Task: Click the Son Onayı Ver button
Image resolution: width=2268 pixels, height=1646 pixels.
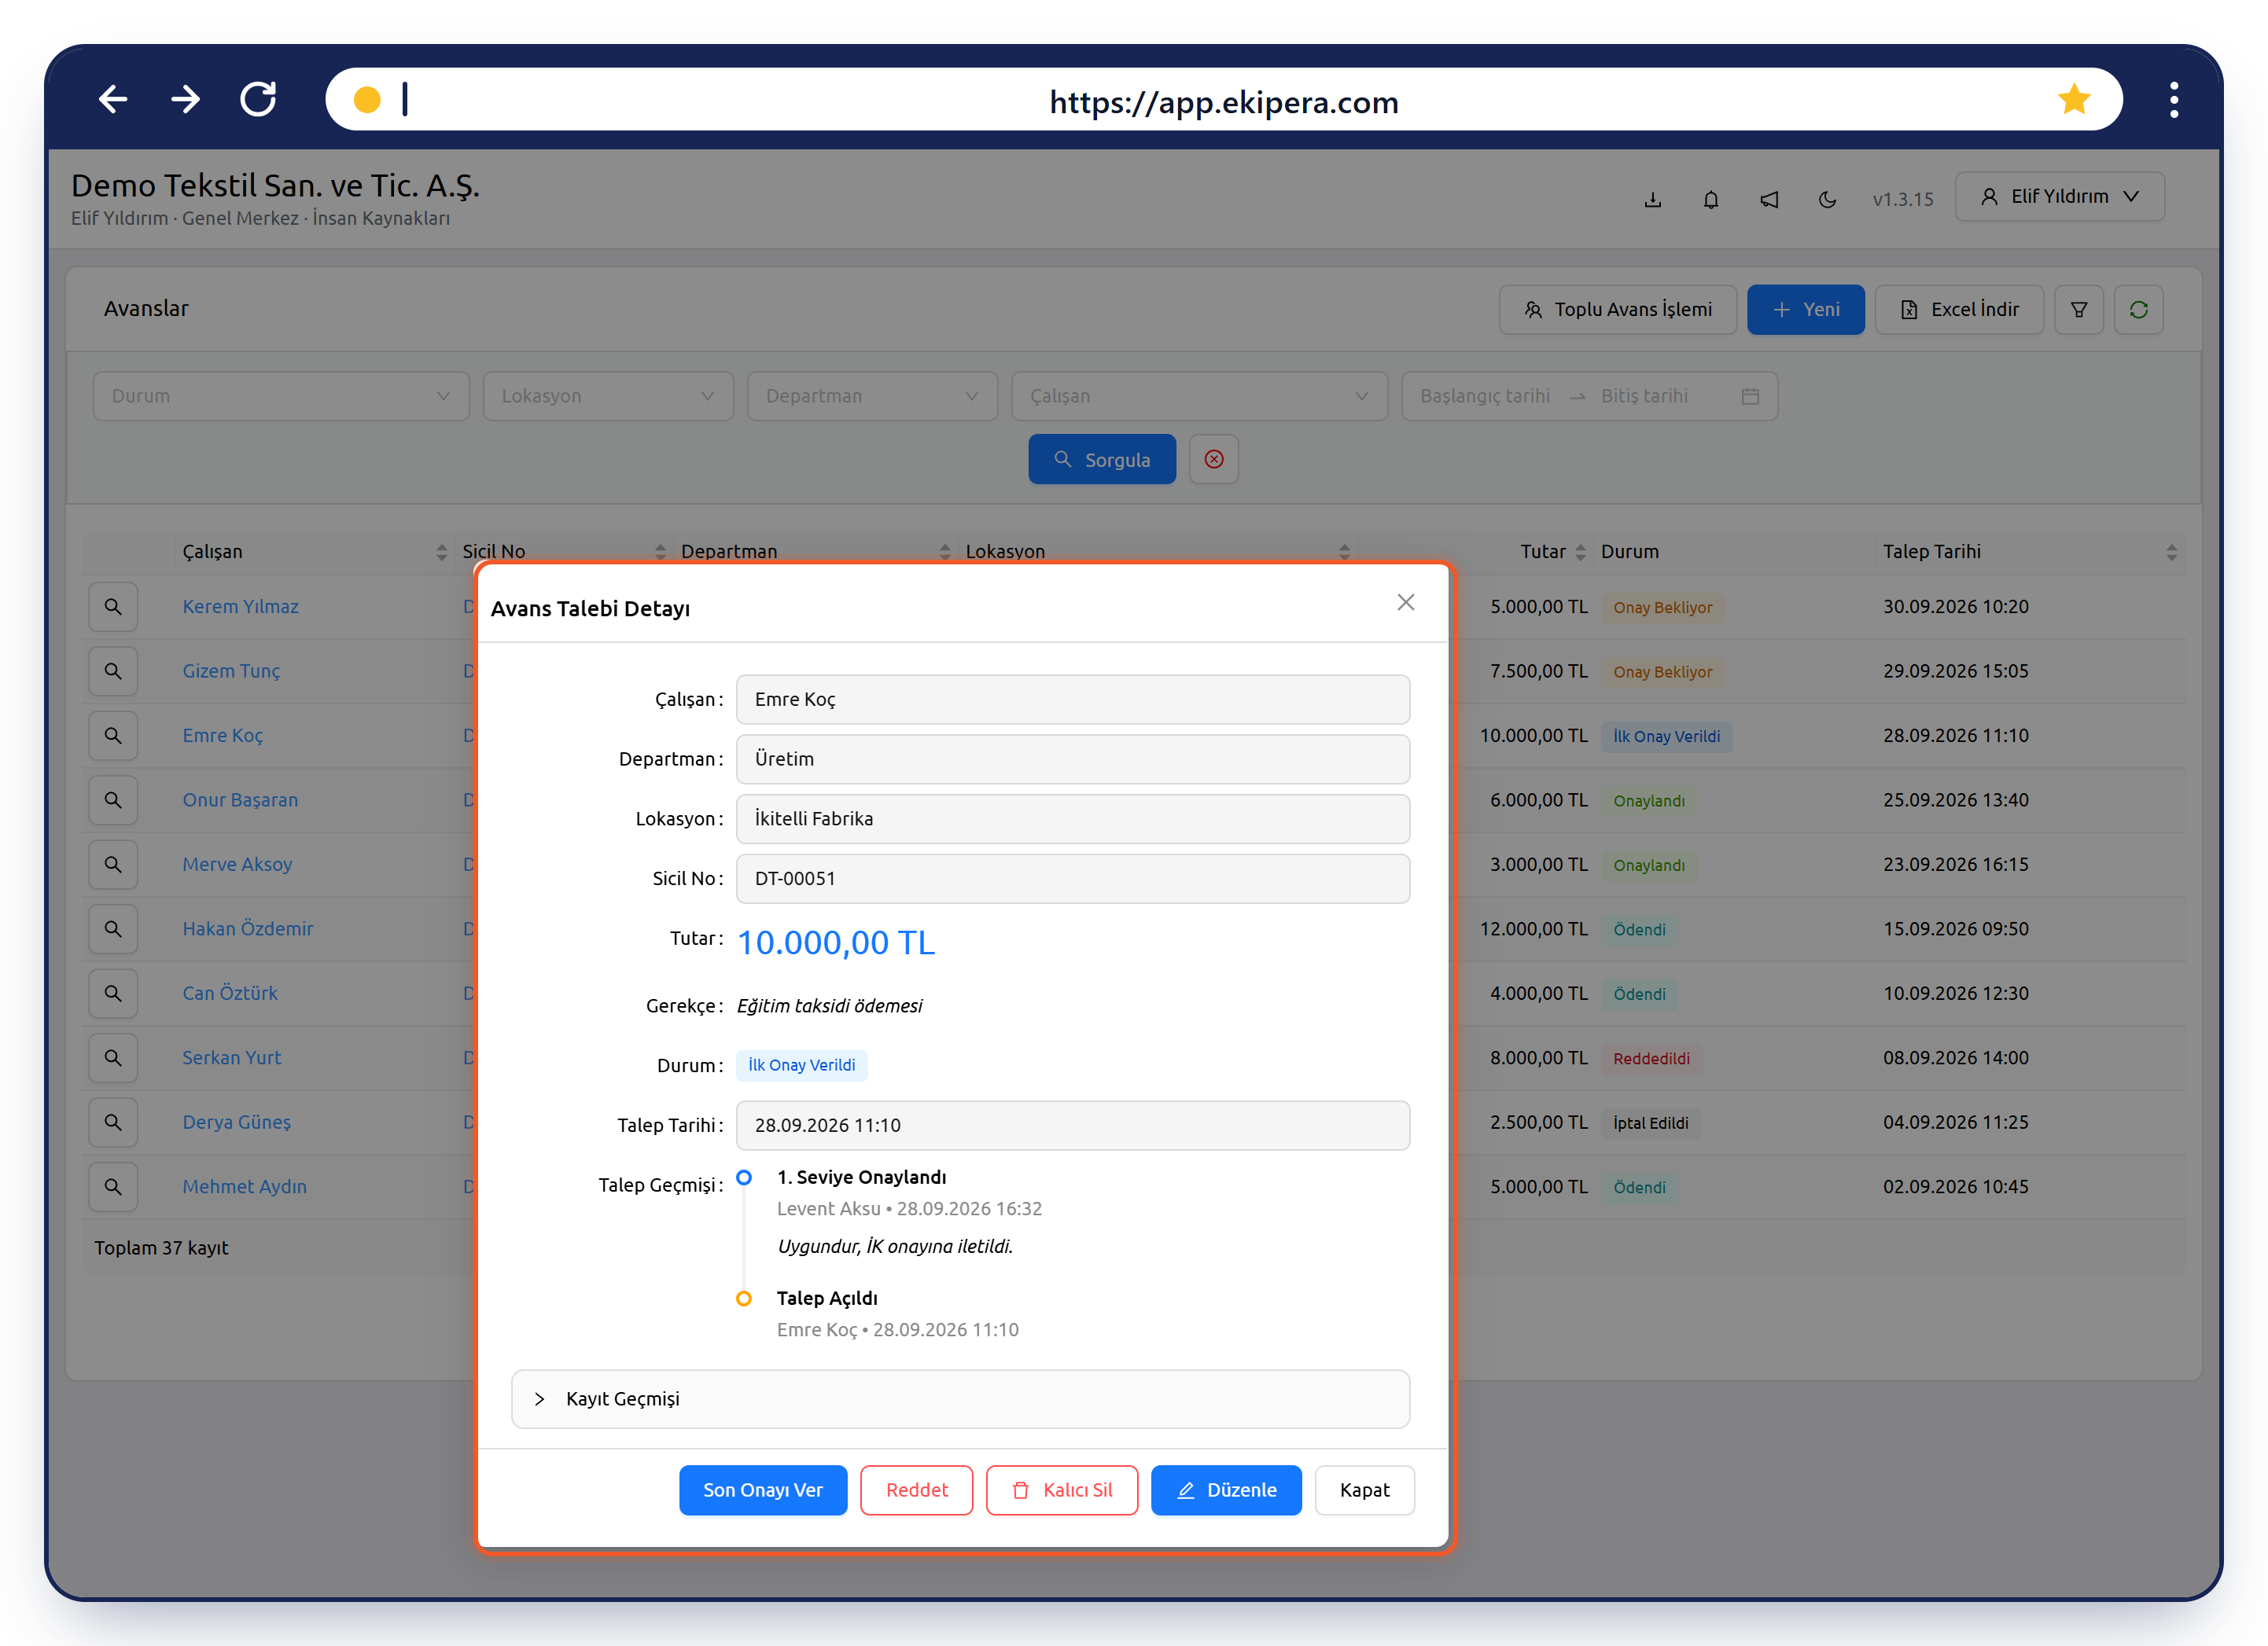Action: coord(763,1490)
